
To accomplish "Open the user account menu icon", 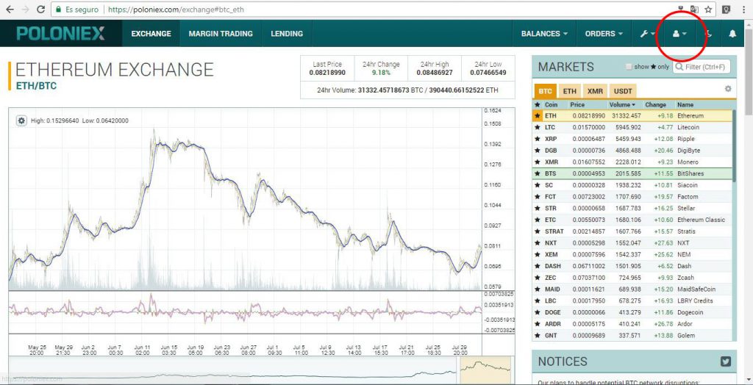I will click(x=679, y=34).
